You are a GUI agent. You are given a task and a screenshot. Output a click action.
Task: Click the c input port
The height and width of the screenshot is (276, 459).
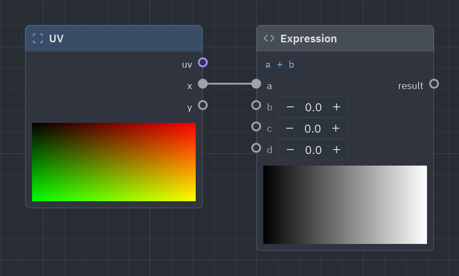pos(256,126)
